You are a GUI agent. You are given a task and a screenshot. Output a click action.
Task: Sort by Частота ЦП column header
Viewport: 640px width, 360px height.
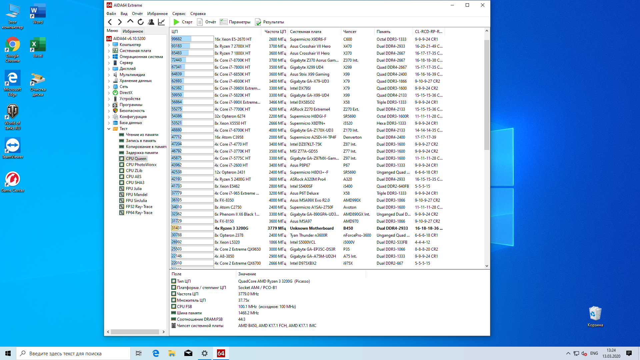pos(275,32)
